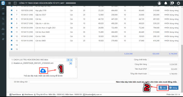Image resolution: width=183 pixels, height=97 pixels.
Task: Click the share arrow icon in sidebar
Action: pos(3,9)
